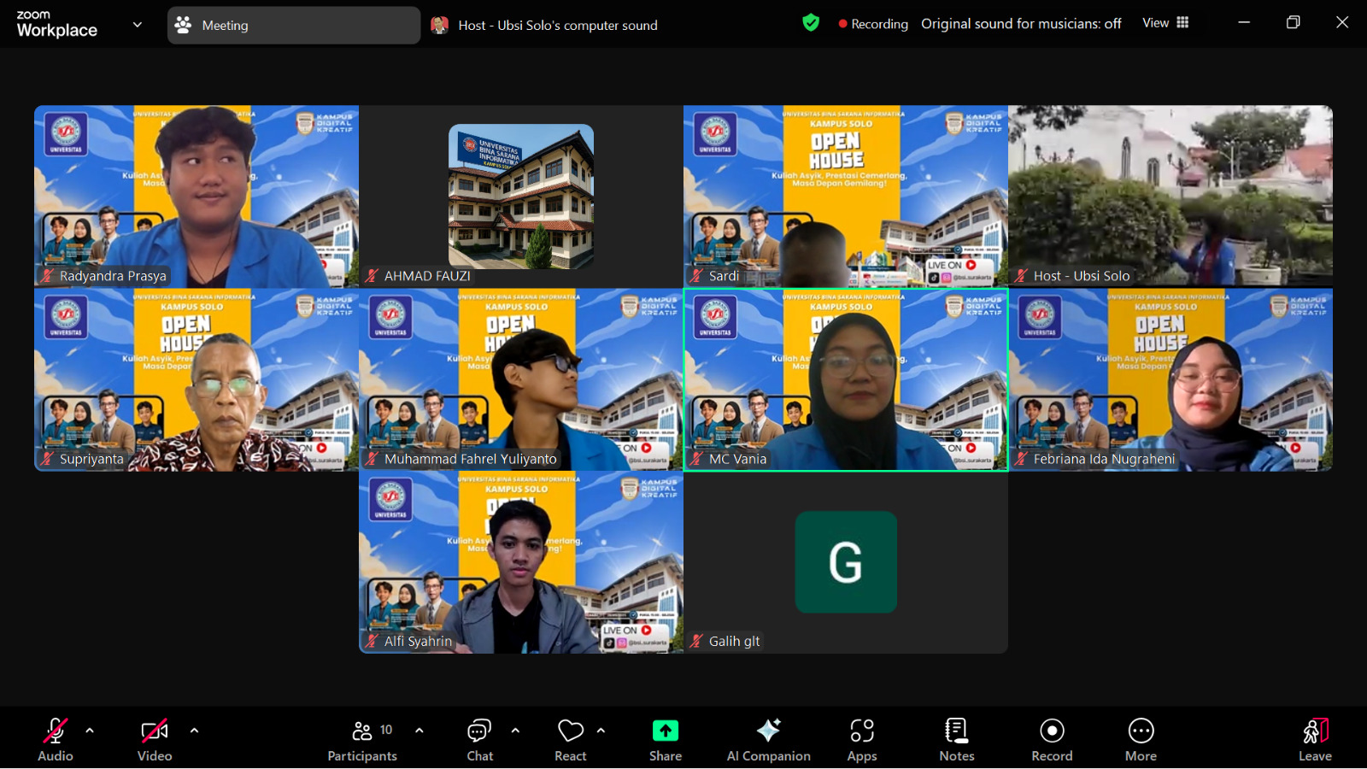Click the muted mic icon beside Febriana Ida Nugraheni
1367x769 pixels.
[x=1022, y=459]
